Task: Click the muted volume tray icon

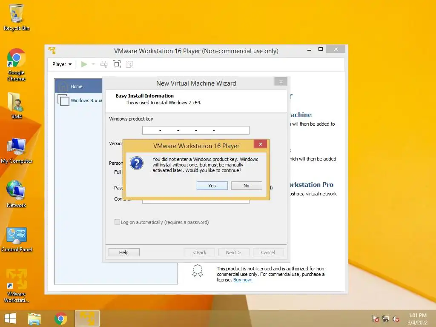Action: 396,318
